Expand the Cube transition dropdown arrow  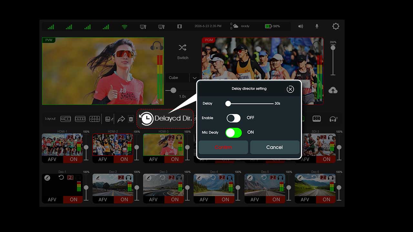195,78
